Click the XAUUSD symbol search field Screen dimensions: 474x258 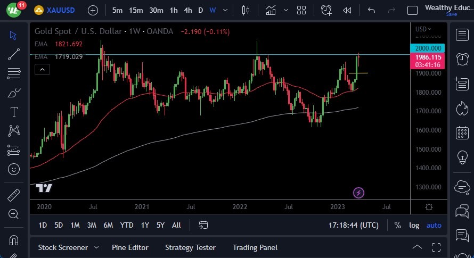60,10
